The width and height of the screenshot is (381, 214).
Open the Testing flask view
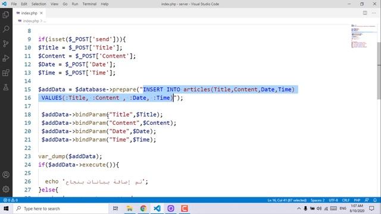(x=6, y=87)
